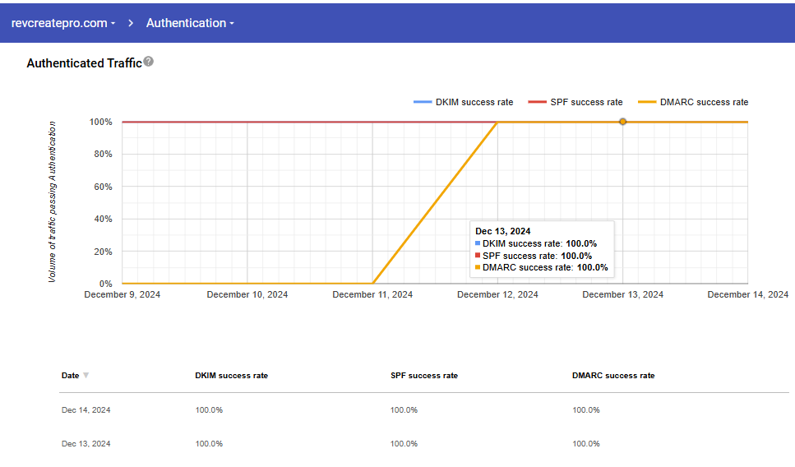
Task: Click the December 12, 2024 axis label
Action: pyautogui.click(x=497, y=295)
